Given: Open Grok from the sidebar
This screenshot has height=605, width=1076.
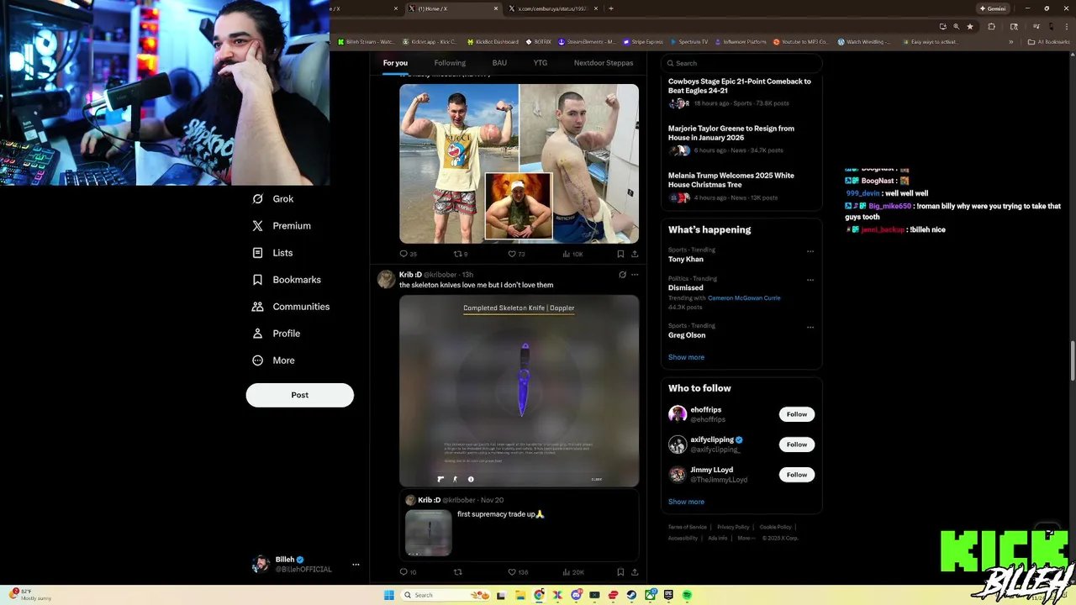Looking at the screenshot, I should (x=273, y=199).
